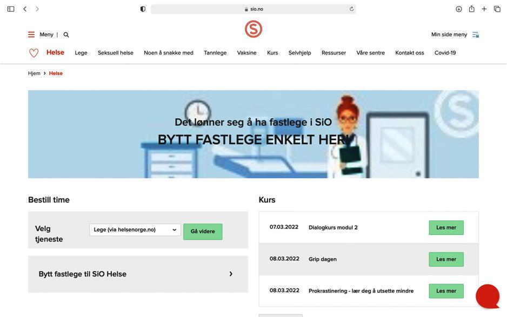
Task: Open Safari's share icon
Action: point(471,9)
